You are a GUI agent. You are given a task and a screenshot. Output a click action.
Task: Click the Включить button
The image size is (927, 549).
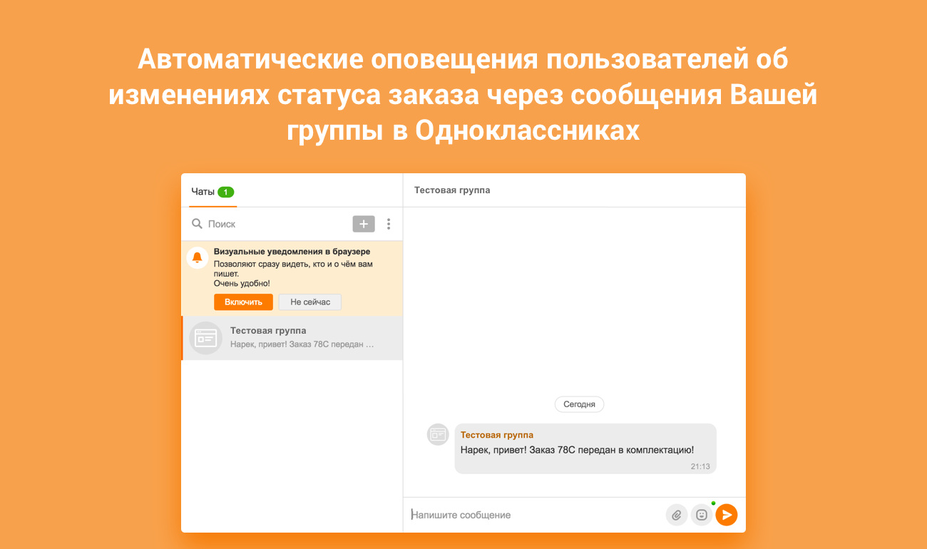pos(243,302)
